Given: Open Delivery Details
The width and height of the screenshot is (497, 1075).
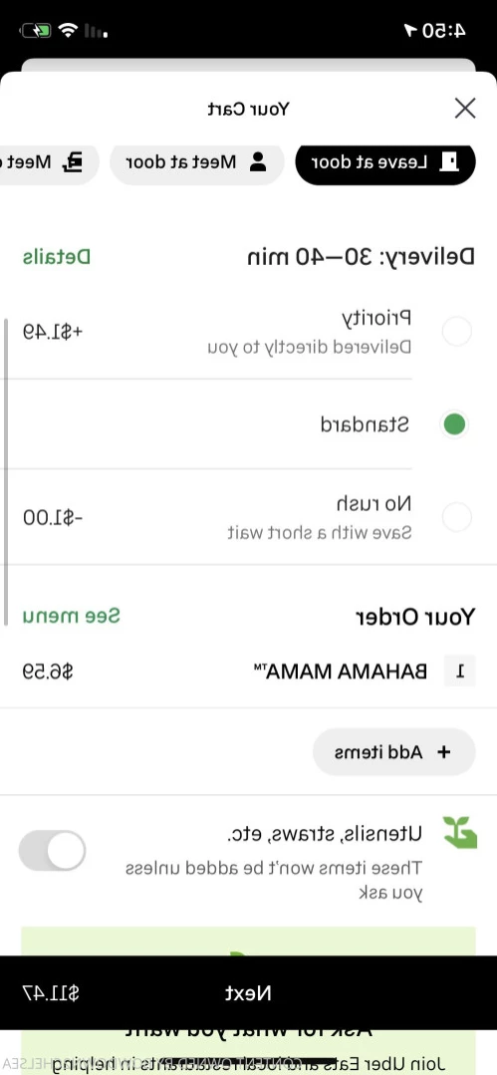Looking at the screenshot, I should 56,257.
